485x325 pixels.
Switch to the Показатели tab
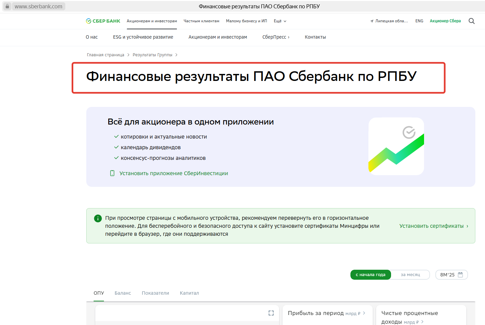[x=156, y=293]
